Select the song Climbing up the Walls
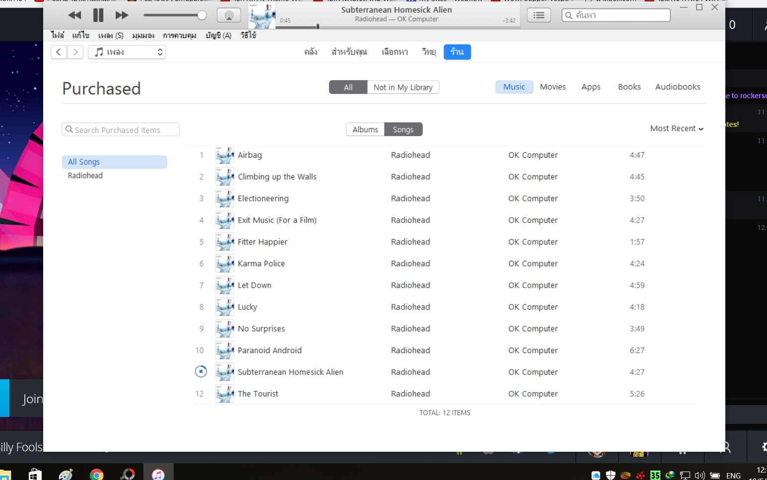The width and height of the screenshot is (767, 480). point(277,177)
